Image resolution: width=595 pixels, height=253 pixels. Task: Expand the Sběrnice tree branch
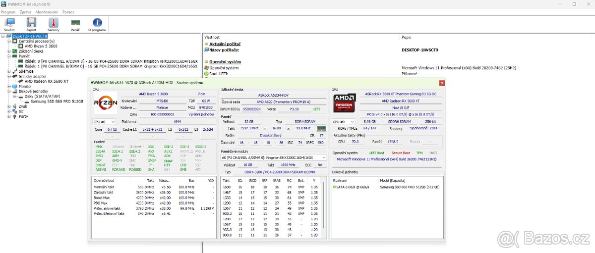click(x=9, y=71)
